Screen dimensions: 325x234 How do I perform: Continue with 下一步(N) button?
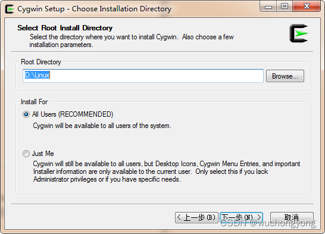pos(242,217)
